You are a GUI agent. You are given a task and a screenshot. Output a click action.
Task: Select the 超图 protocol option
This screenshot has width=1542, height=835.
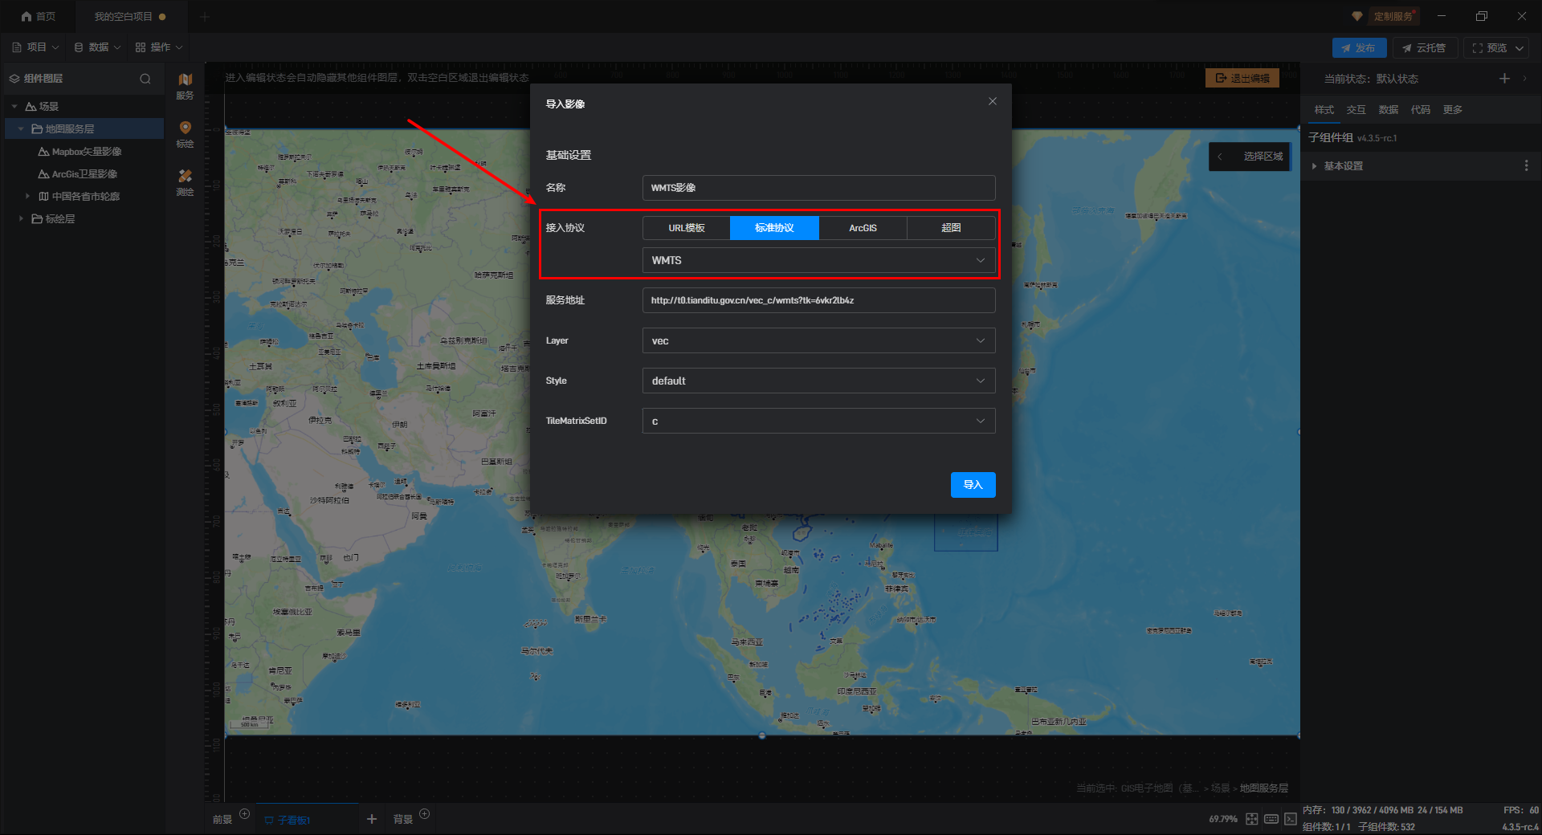(951, 228)
